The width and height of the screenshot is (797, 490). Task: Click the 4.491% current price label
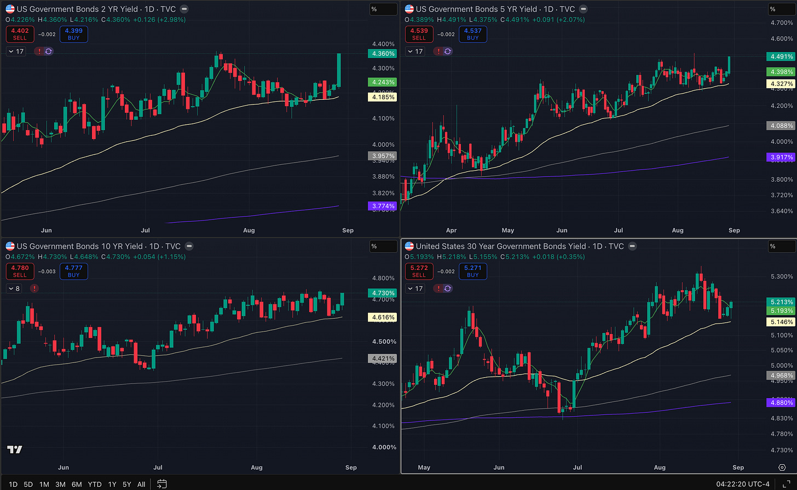782,56
